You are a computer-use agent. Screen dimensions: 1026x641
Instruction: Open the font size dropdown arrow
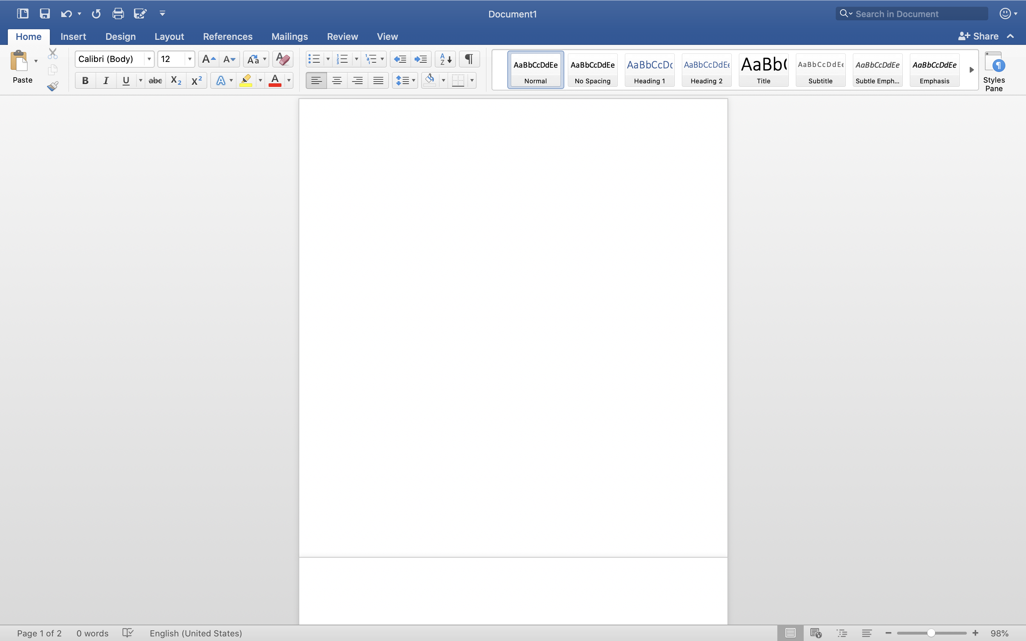190,59
